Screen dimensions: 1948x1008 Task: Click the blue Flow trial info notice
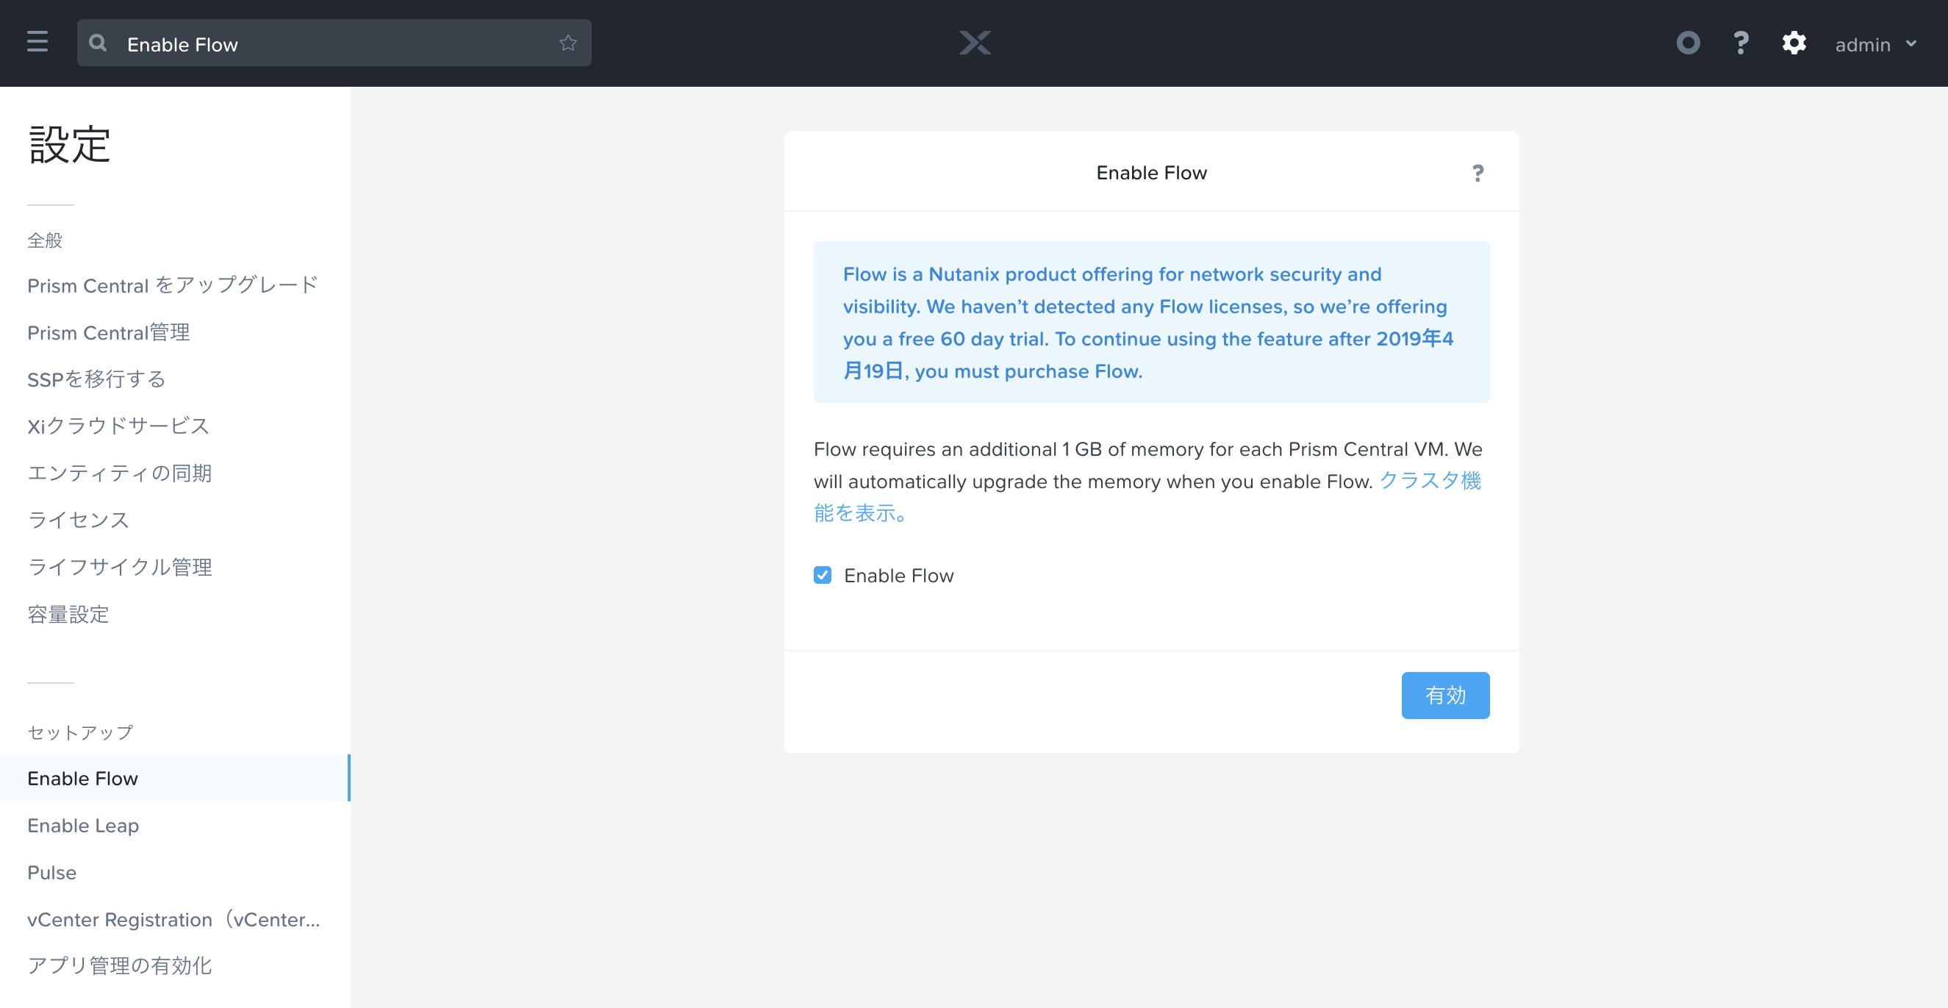coord(1151,322)
